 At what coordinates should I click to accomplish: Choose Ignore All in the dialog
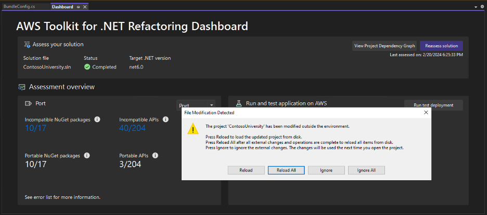(366, 170)
